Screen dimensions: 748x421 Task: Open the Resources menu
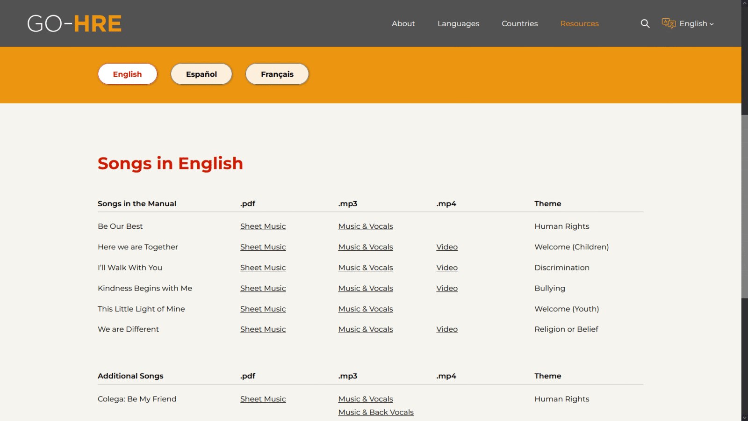coord(579,23)
